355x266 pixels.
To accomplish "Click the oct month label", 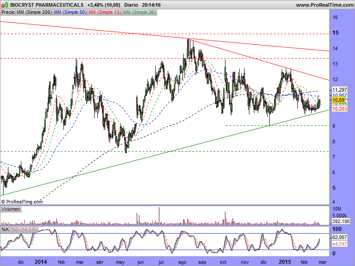I will [x=223, y=262].
